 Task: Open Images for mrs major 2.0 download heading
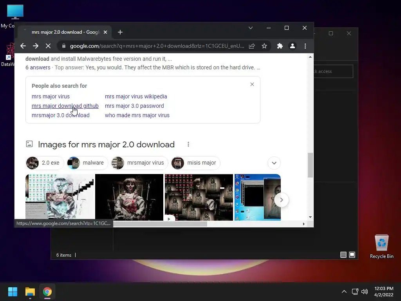point(106,145)
